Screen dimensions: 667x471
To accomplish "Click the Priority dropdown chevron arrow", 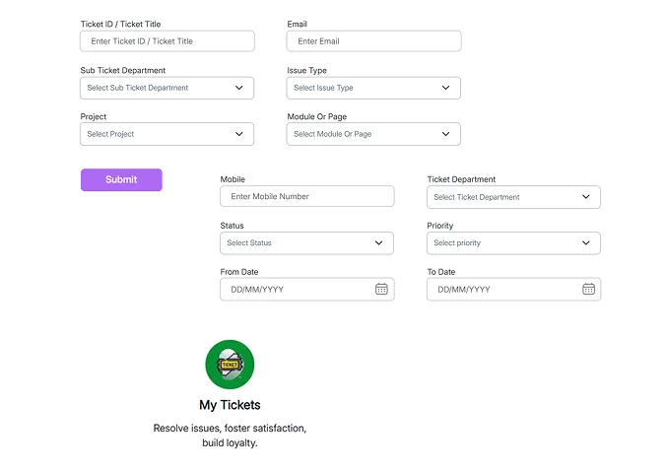I will [x=586, y=242].
